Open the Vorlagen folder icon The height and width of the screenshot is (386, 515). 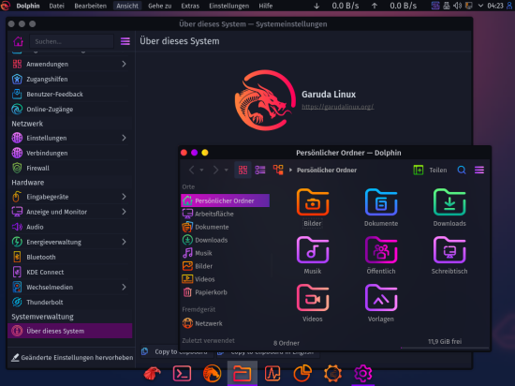click(x=381, y=298)
